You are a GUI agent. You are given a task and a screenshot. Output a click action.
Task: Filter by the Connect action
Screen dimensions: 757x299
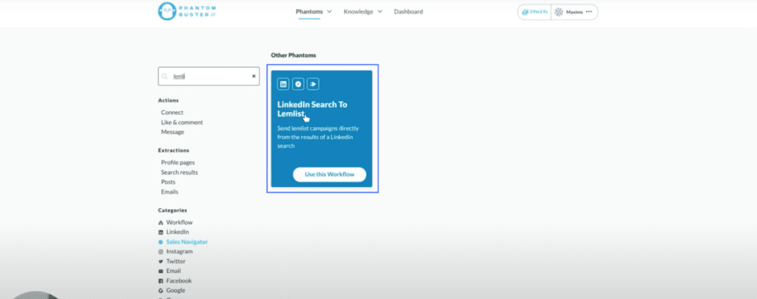pos(172,112)
